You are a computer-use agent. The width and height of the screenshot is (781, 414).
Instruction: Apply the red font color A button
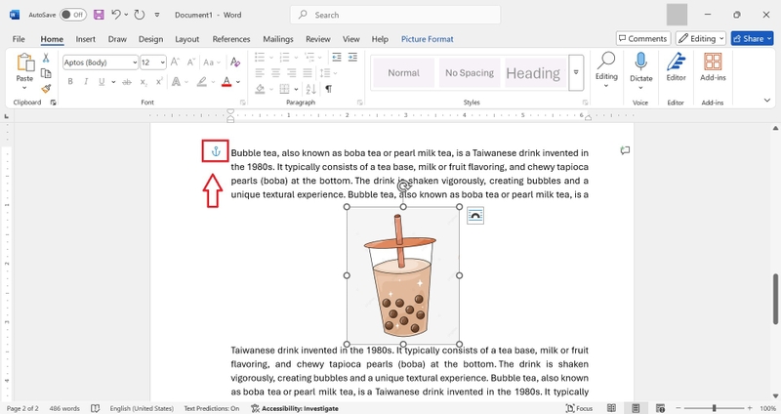(226, 82)
